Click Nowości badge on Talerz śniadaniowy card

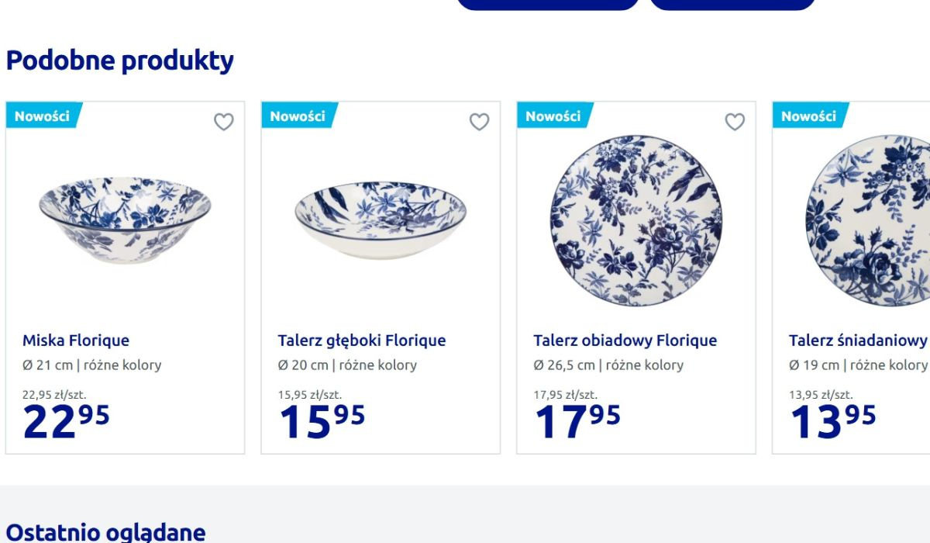[808, 116]
